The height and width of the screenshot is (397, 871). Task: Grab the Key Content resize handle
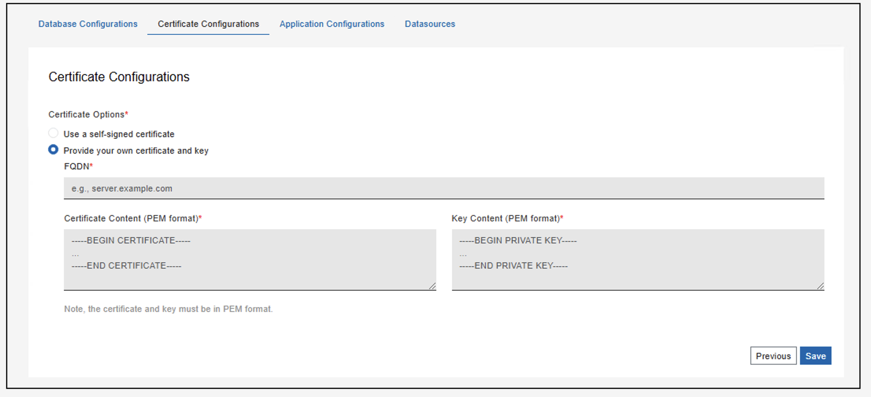[820, 286]
